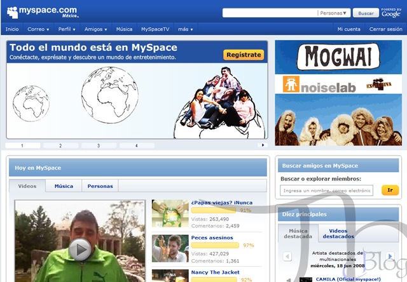407x282 pixels.
Task: Open the Google powered-by logo
Action: pos(391,13)
